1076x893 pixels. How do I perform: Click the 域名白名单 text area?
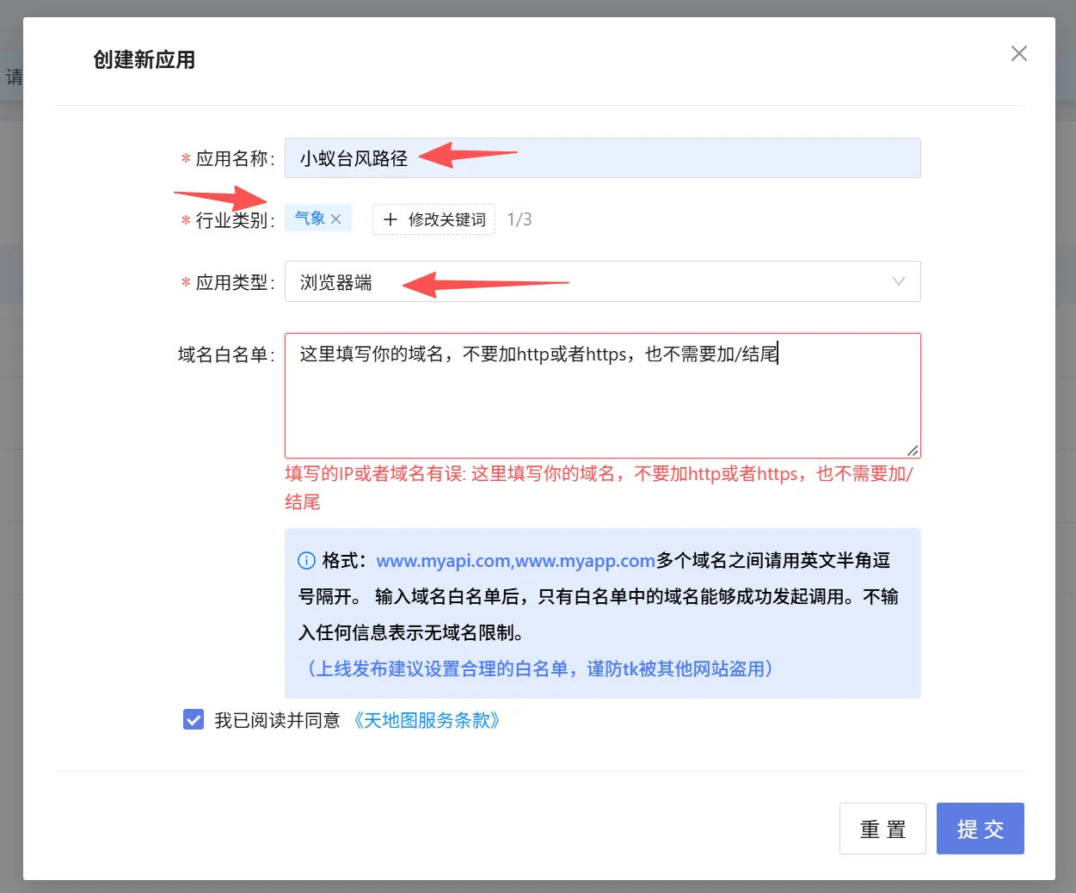(x=602, y=396)
